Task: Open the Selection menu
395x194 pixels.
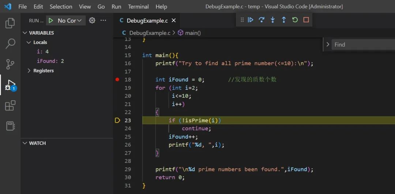Action: (x=61, y=7)
